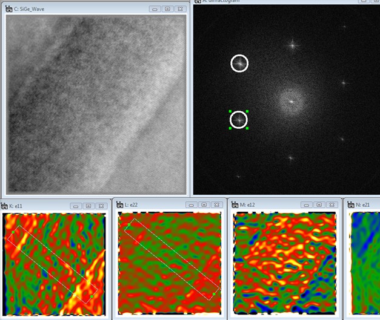The width and height of the screenshot is (380, 320).
Task: Minimize the K: e11 window
Action: [75, 206]
